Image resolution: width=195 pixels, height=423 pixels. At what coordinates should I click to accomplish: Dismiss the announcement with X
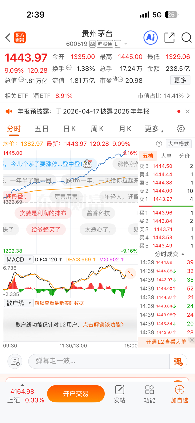187,111
